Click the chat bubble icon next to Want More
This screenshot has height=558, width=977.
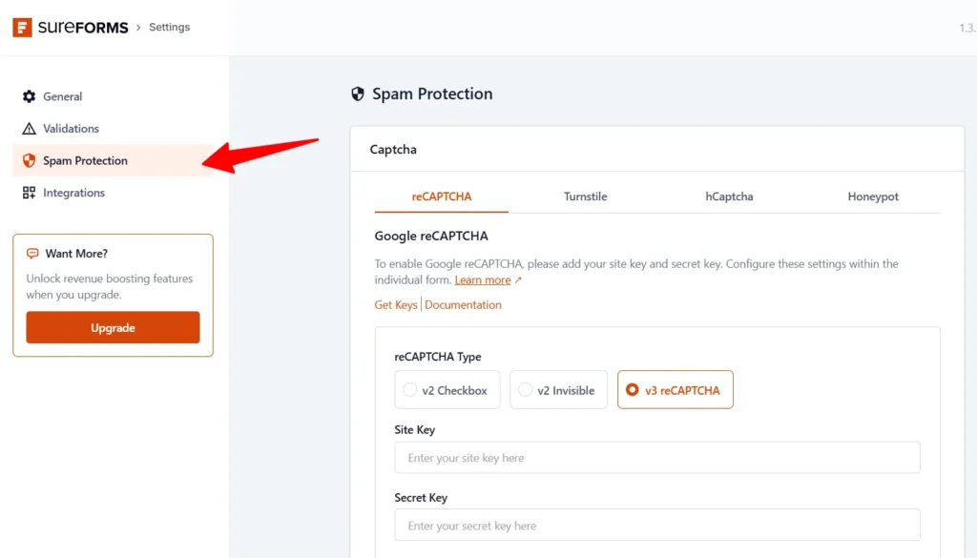pos(32,253)
